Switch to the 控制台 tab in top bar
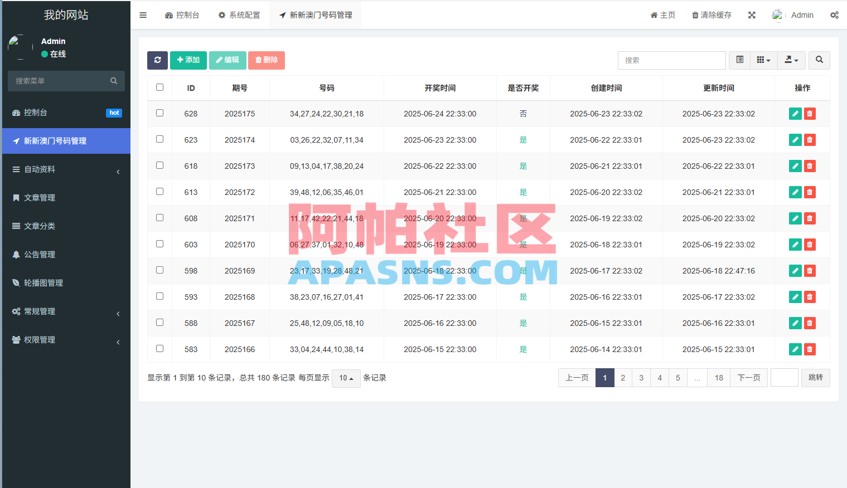 coord(182,15)
